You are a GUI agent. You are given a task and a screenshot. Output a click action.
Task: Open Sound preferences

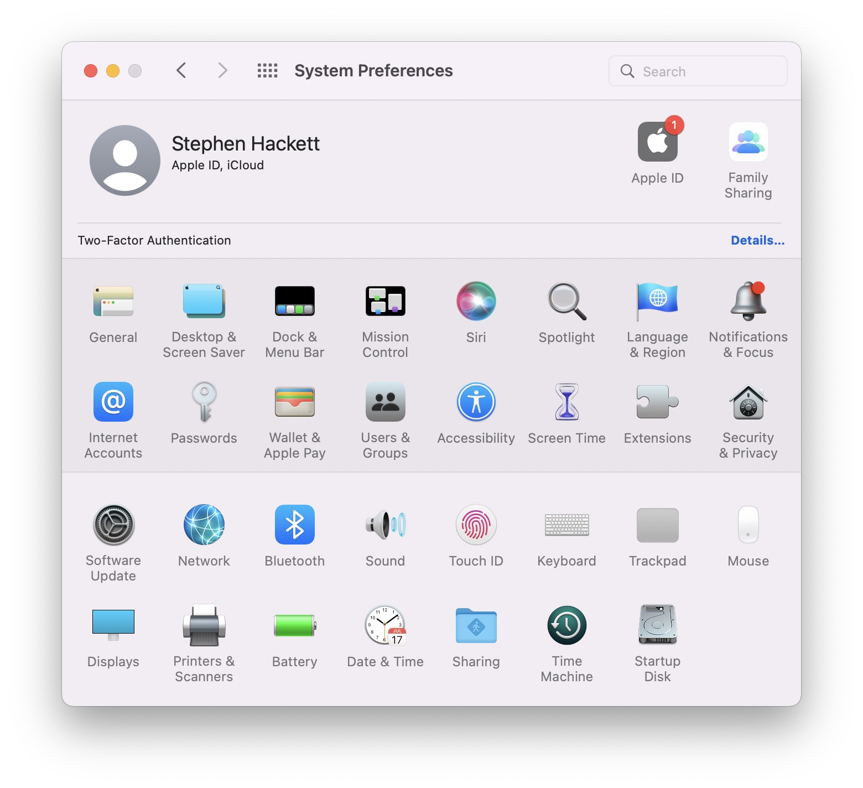point(386,525)
